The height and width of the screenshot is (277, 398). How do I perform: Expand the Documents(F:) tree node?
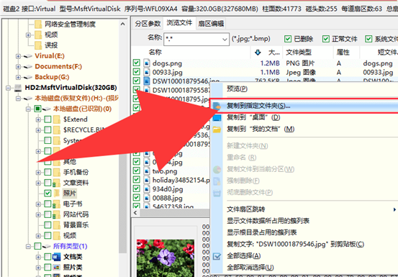coord(18,67)
